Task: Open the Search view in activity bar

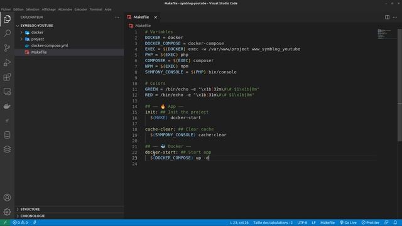Action: [x=7, y=33]
